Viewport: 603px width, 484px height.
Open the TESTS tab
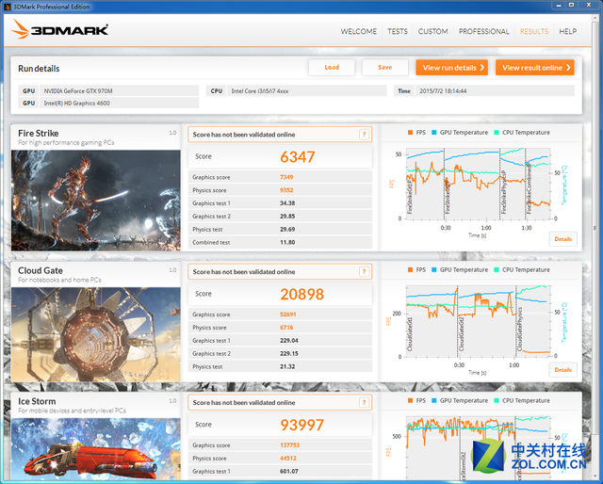398,31
